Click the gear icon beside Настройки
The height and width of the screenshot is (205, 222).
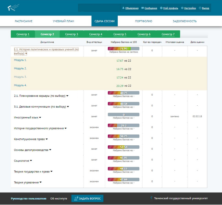point(182,8)
